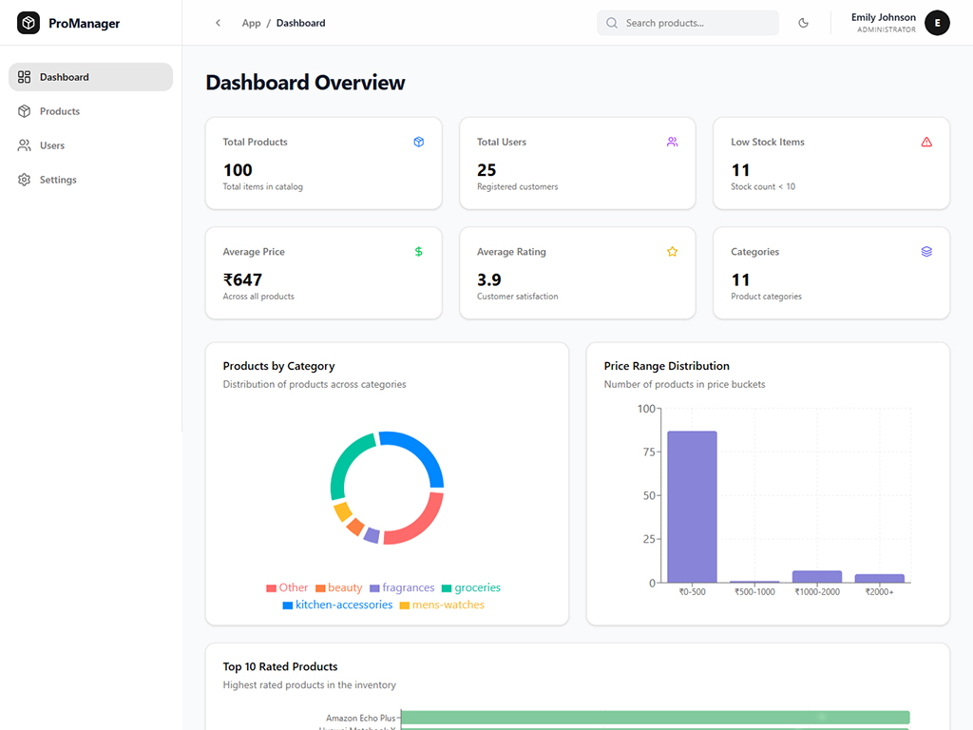This screenshot has width=973, height=730.
Task: Open Settings from the sidebar
Action: click(58, 180)
